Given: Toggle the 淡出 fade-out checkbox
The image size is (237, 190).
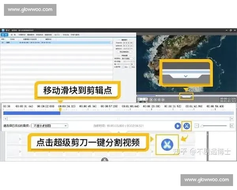Looking at the screenshot, I should click(130, 67).
